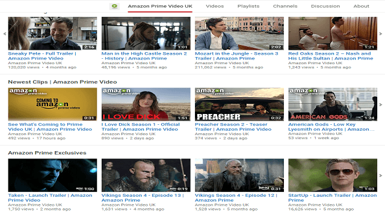Open the Amazon Prime Video UK home tab

[160, 6]
